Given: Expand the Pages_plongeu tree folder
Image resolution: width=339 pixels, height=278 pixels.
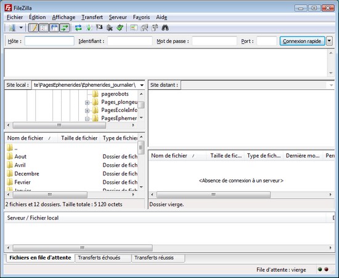Looking at the screenshot, I should [x=87, y=103].
